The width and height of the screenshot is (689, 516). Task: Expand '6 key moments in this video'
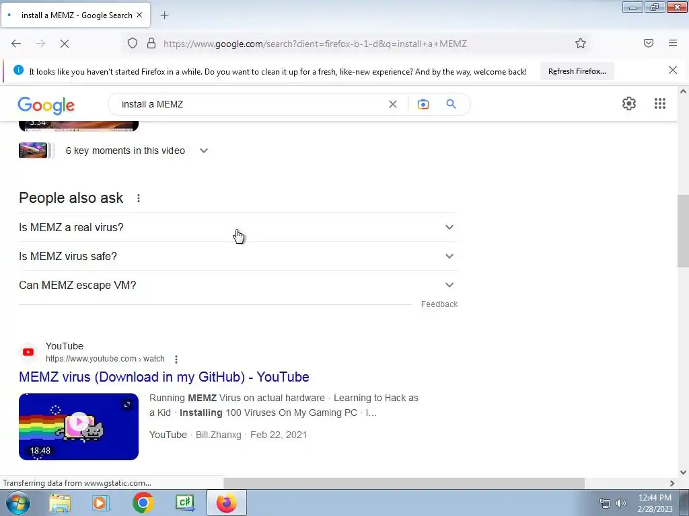[203, 150]
